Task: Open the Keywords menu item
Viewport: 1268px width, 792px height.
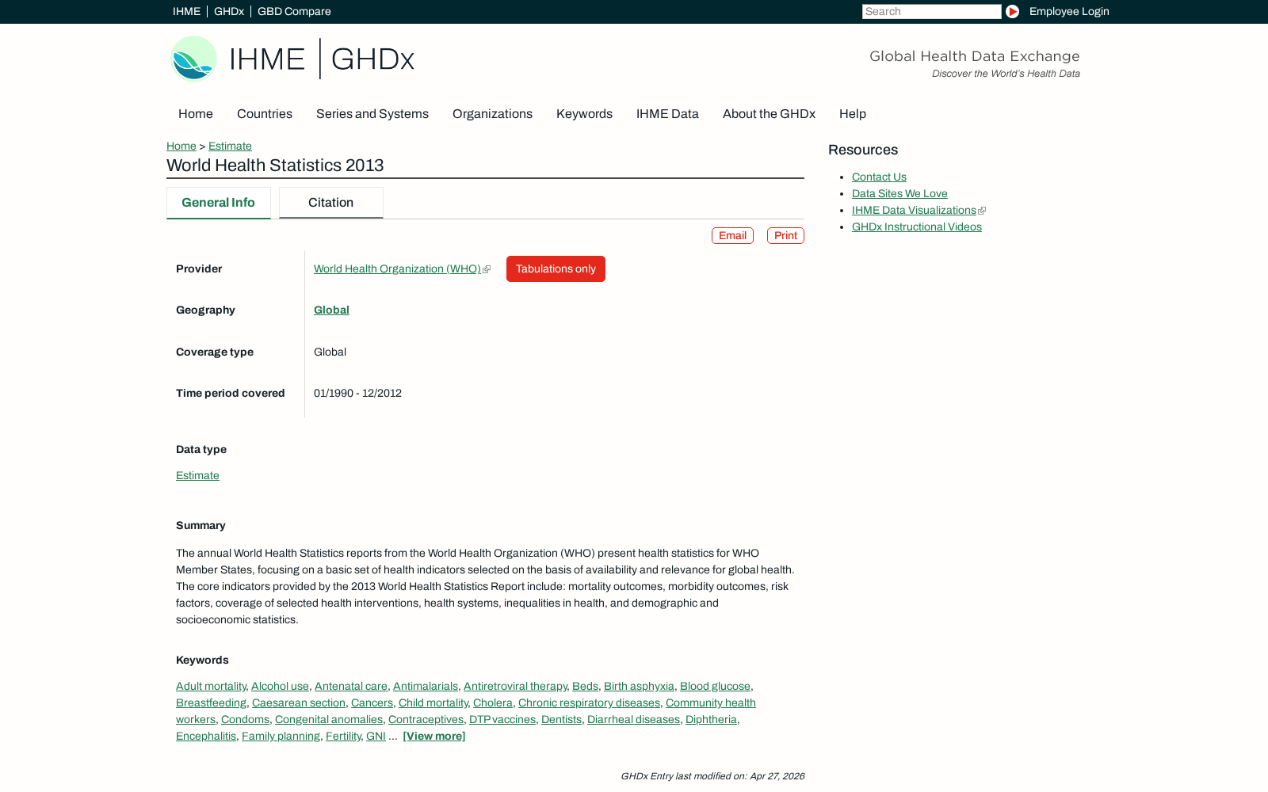Action: [584, 114]
